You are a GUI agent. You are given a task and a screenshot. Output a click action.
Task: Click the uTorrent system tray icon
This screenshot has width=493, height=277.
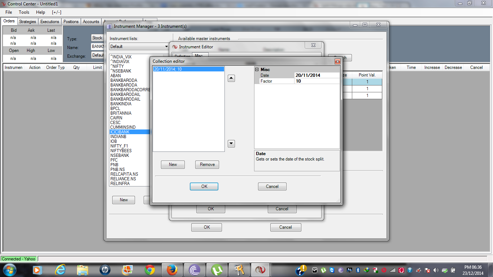click(x=324, y=270)
